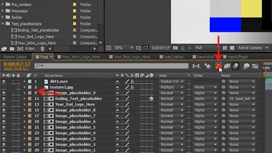Hide the Image_placeholder_9 layer

[4, 93]
